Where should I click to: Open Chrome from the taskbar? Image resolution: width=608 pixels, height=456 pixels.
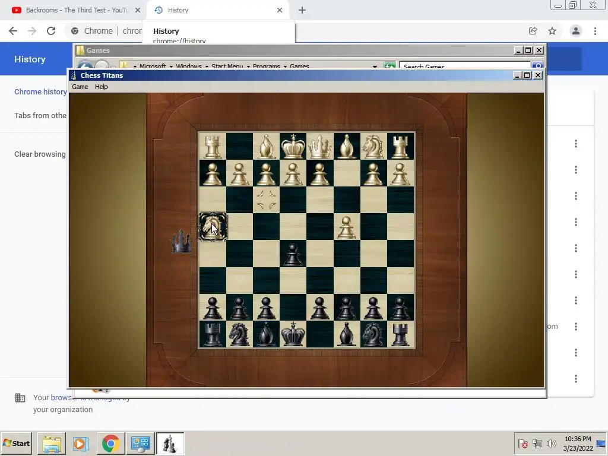111,444
